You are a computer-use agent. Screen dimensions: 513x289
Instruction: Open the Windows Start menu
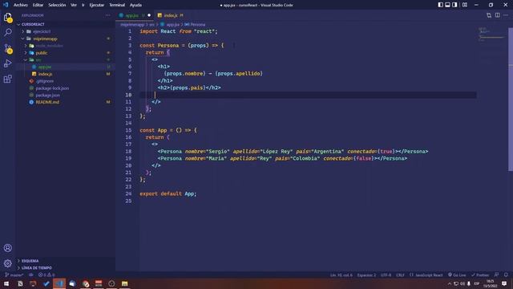(x=6, y=283)
